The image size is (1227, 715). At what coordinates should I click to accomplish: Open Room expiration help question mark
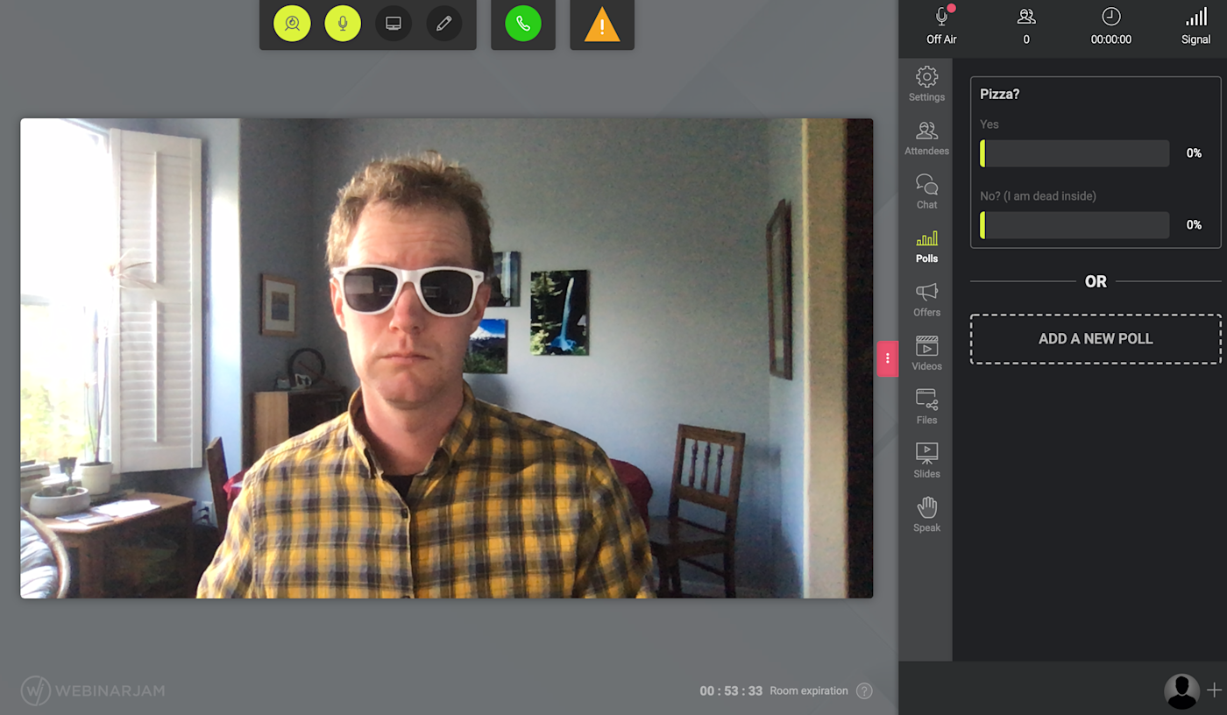click(864, 690)
